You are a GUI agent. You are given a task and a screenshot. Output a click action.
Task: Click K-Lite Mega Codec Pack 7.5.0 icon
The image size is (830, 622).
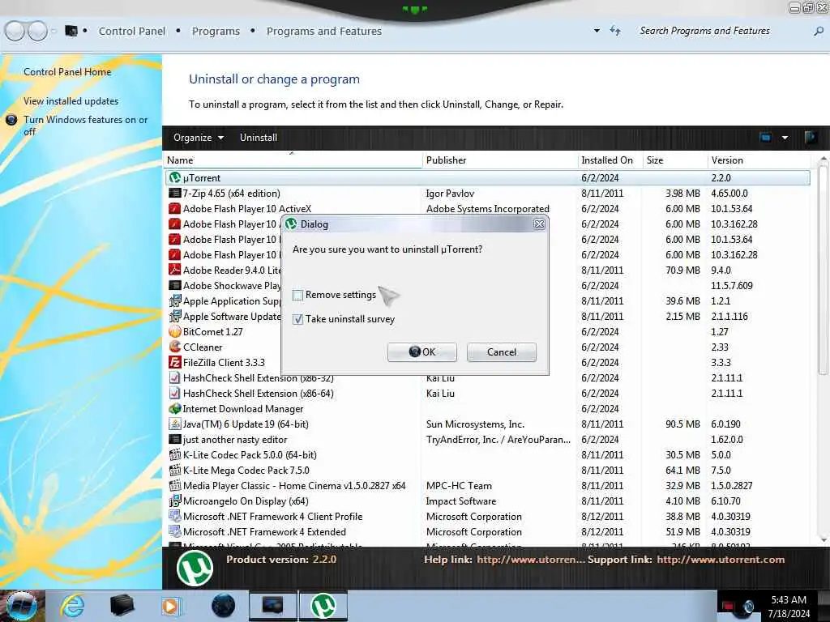pyautogui.click(x=175, y=471)
